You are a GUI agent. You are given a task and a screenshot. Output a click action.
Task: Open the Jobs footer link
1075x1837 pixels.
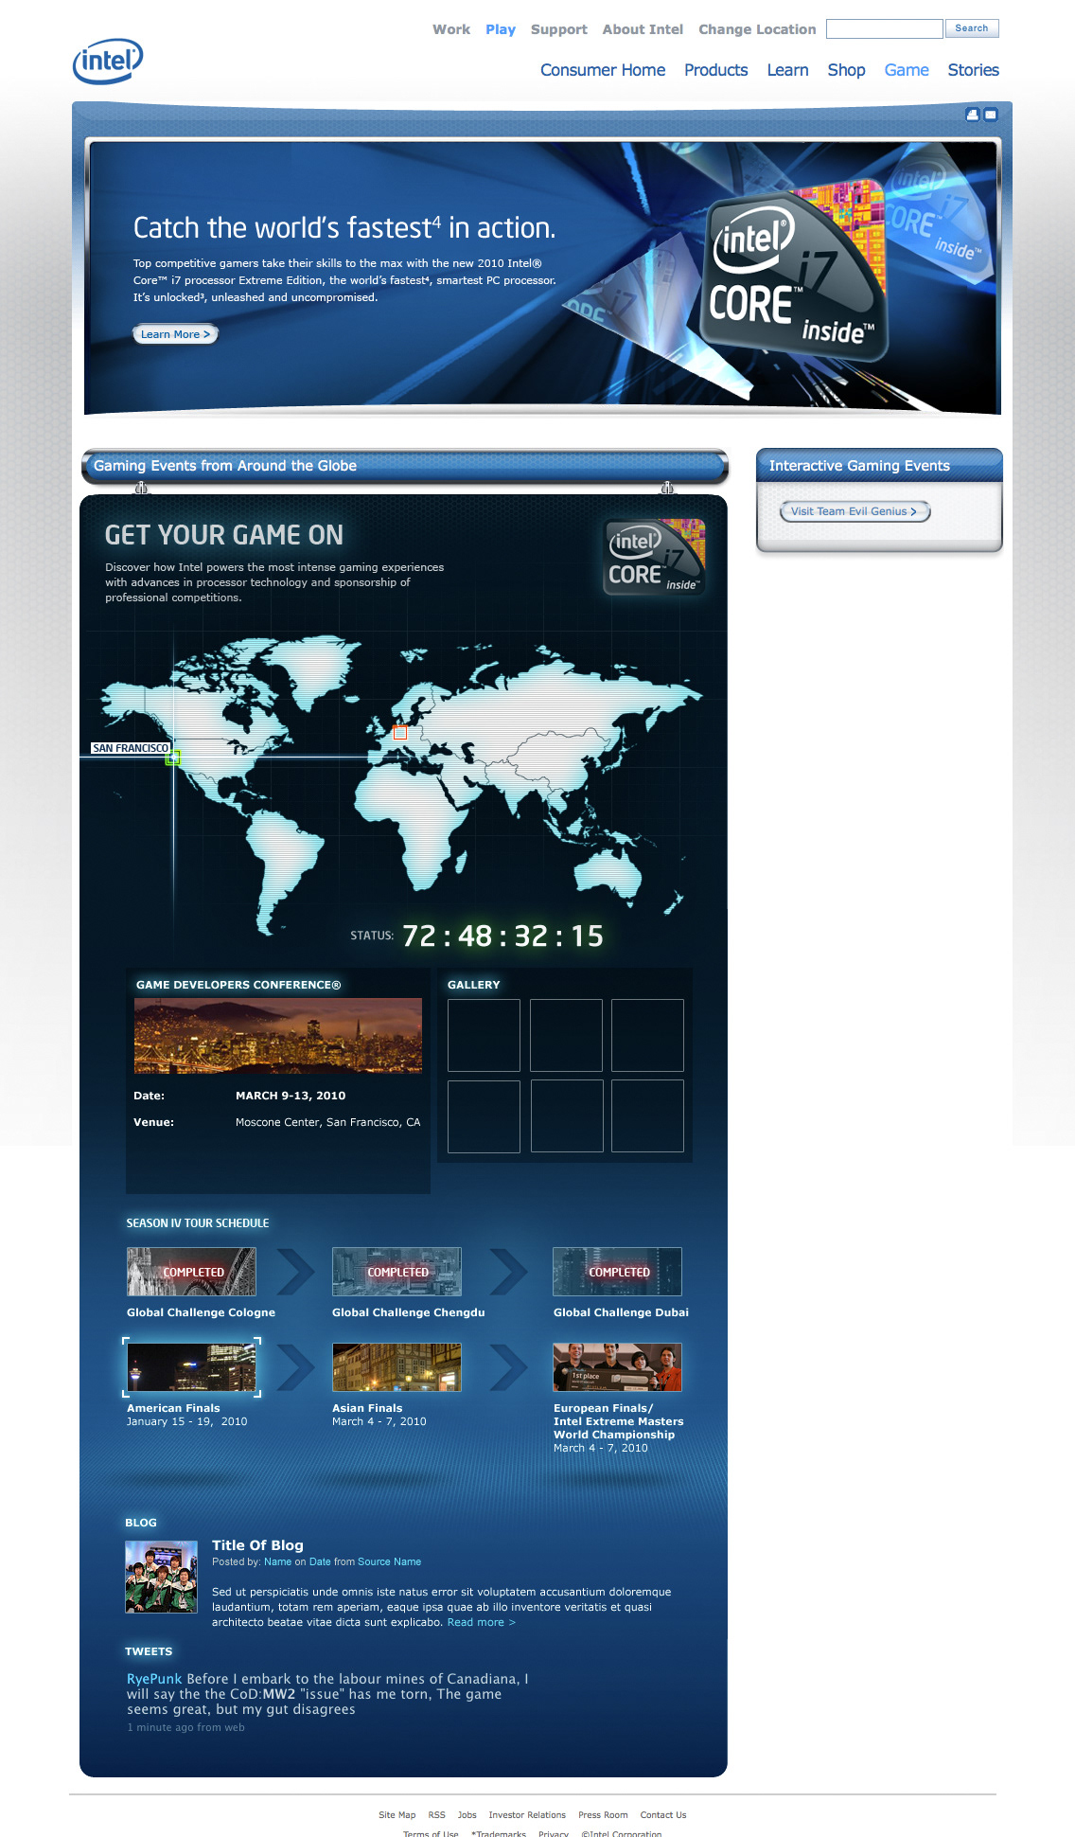coord(467,1815)
